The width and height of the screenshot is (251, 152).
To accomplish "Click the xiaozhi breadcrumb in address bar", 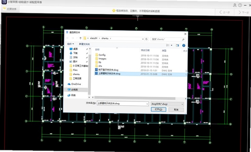I will pos(93,38).
